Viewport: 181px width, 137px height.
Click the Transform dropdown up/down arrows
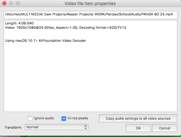point(85,127)
